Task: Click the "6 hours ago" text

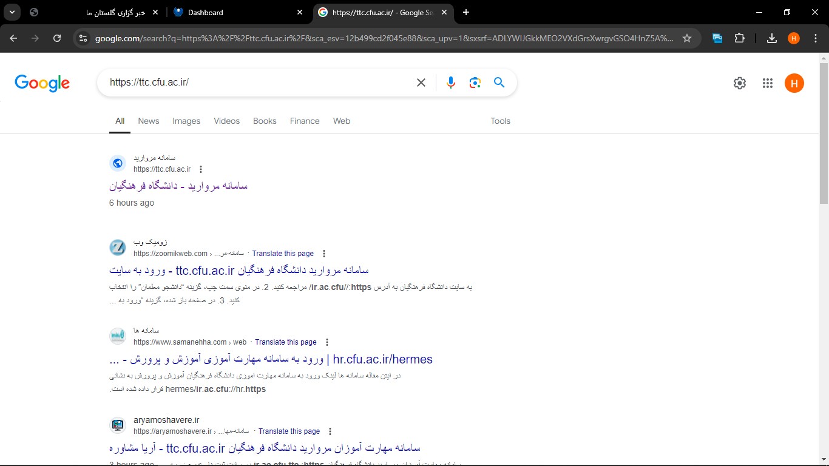Action: click(x=132, y=203)
